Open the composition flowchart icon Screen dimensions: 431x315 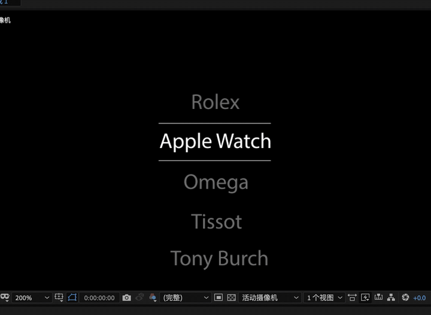point(391,298)
